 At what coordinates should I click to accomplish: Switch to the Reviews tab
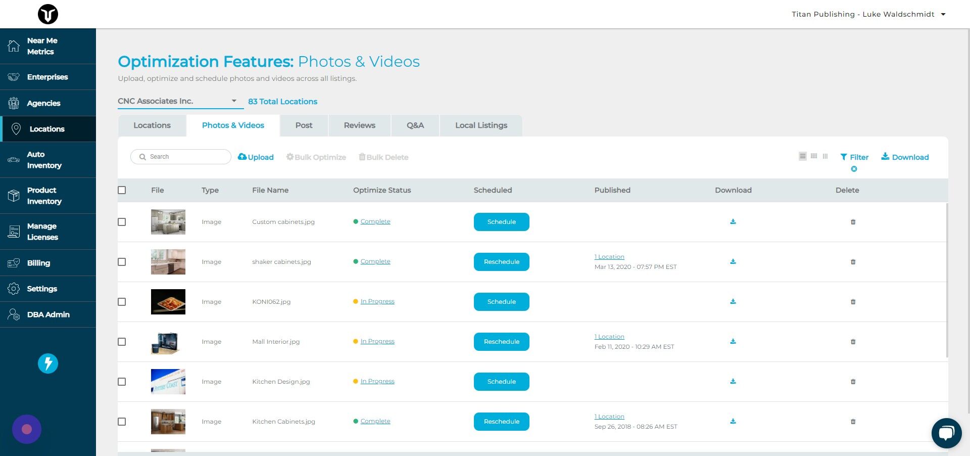(x=359, y=125)
